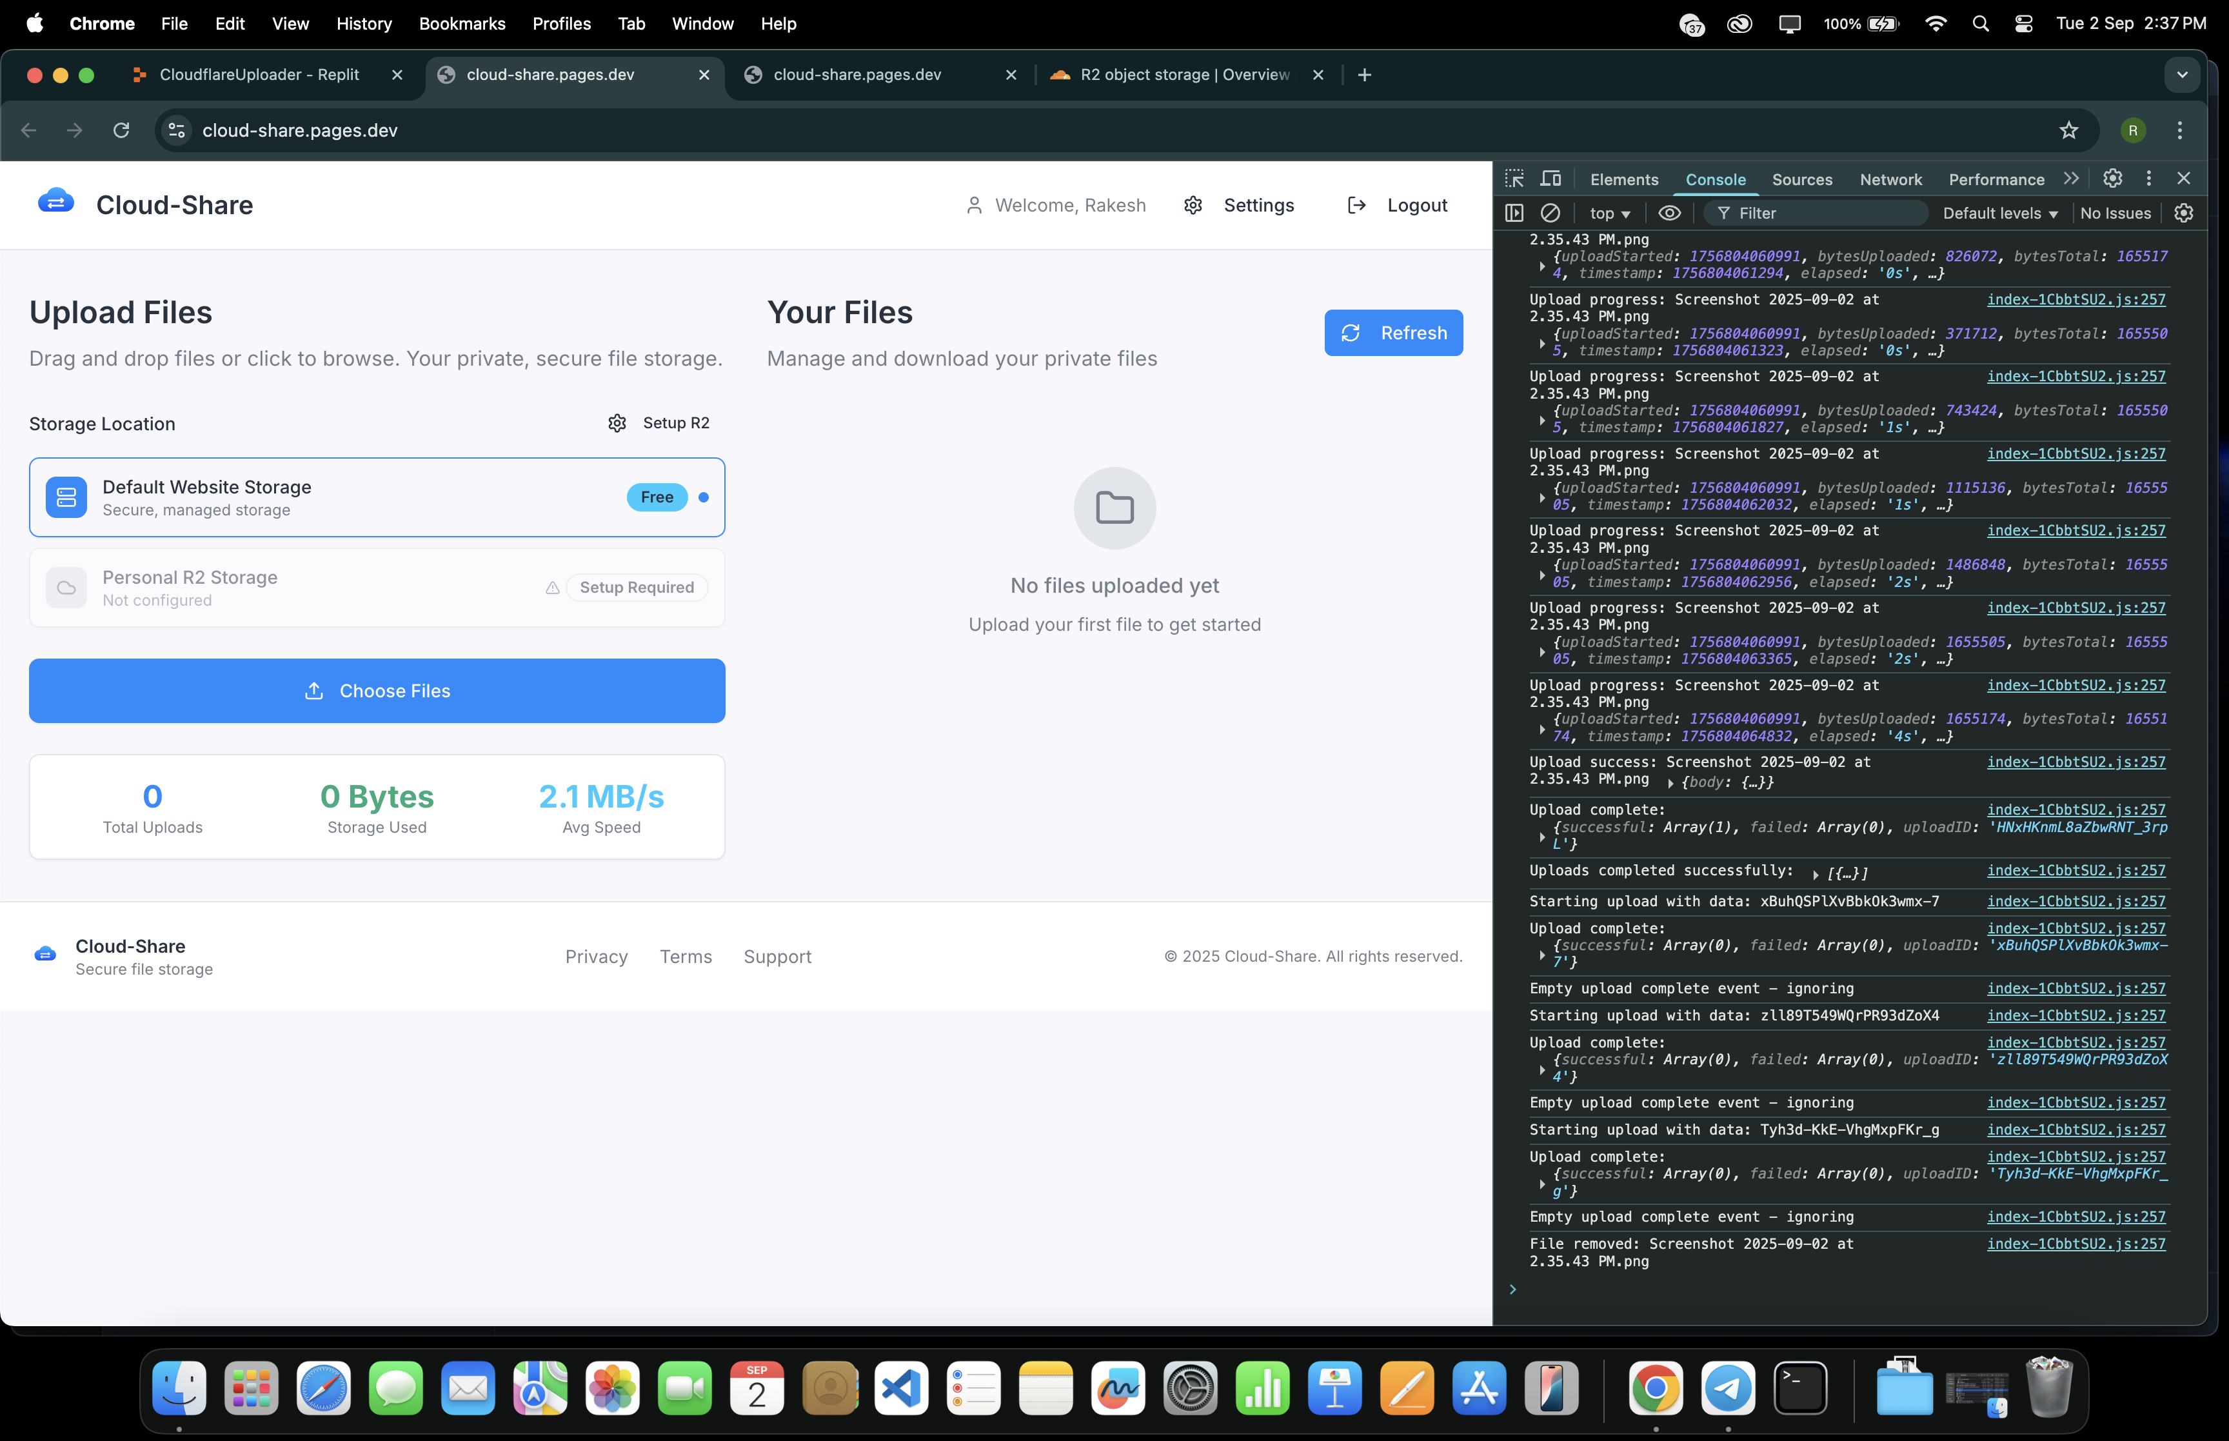Bookmark this page with the star icon

[2069, 130]
